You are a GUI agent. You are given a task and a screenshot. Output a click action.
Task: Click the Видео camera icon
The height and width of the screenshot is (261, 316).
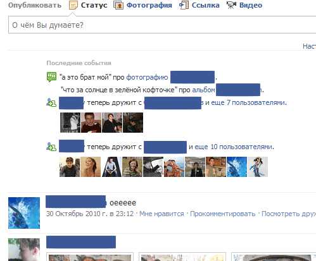[x=231, y=5]
